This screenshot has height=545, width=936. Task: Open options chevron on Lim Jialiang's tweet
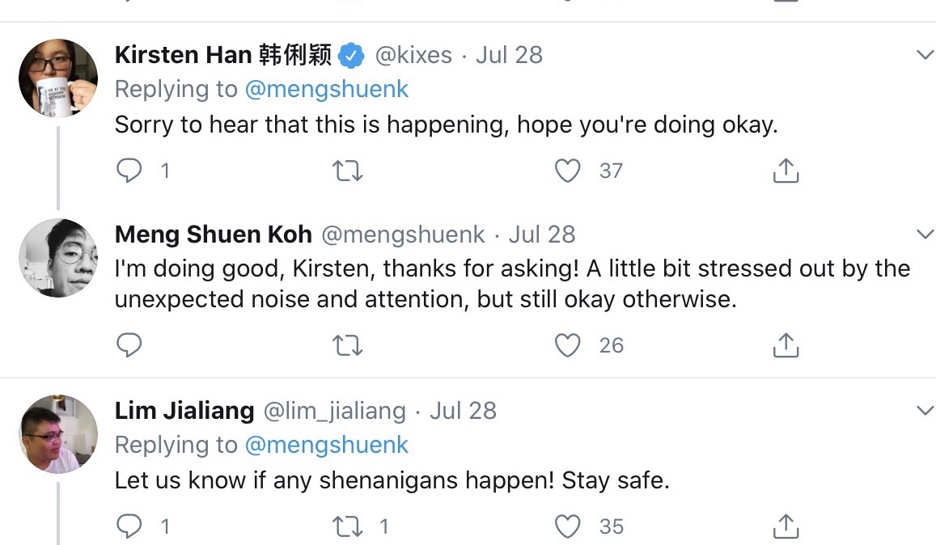pyautogui.click(x=925, y=411)
